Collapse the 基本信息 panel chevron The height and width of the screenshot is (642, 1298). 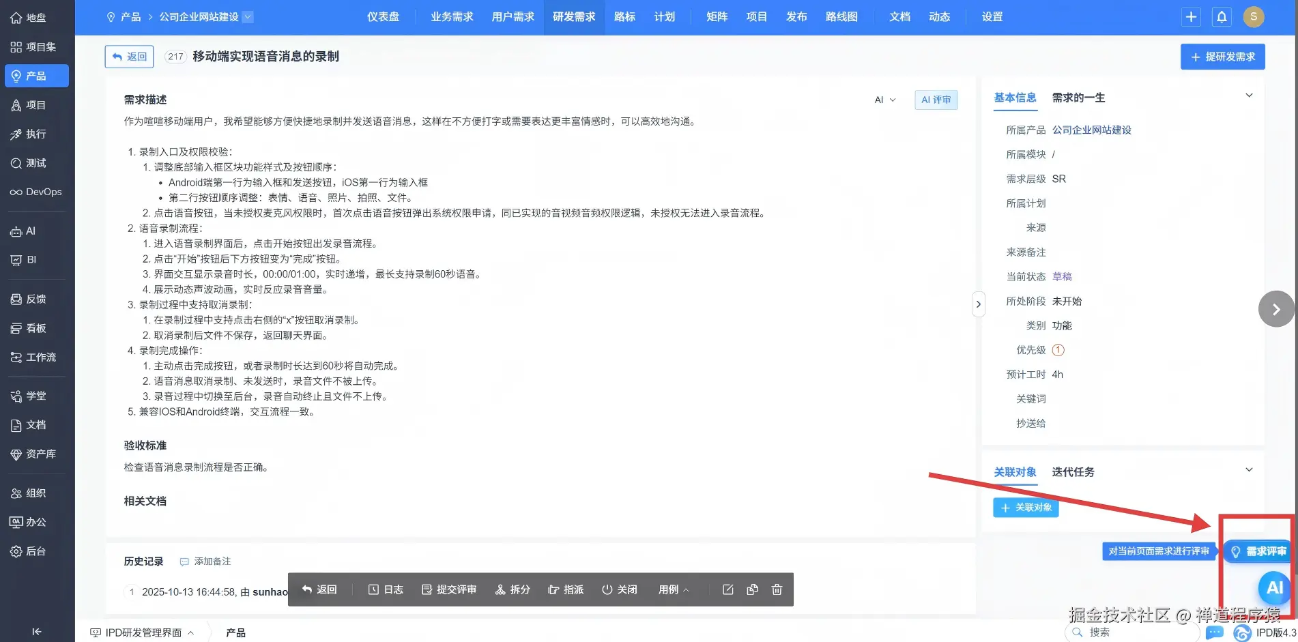(1249, 95)
